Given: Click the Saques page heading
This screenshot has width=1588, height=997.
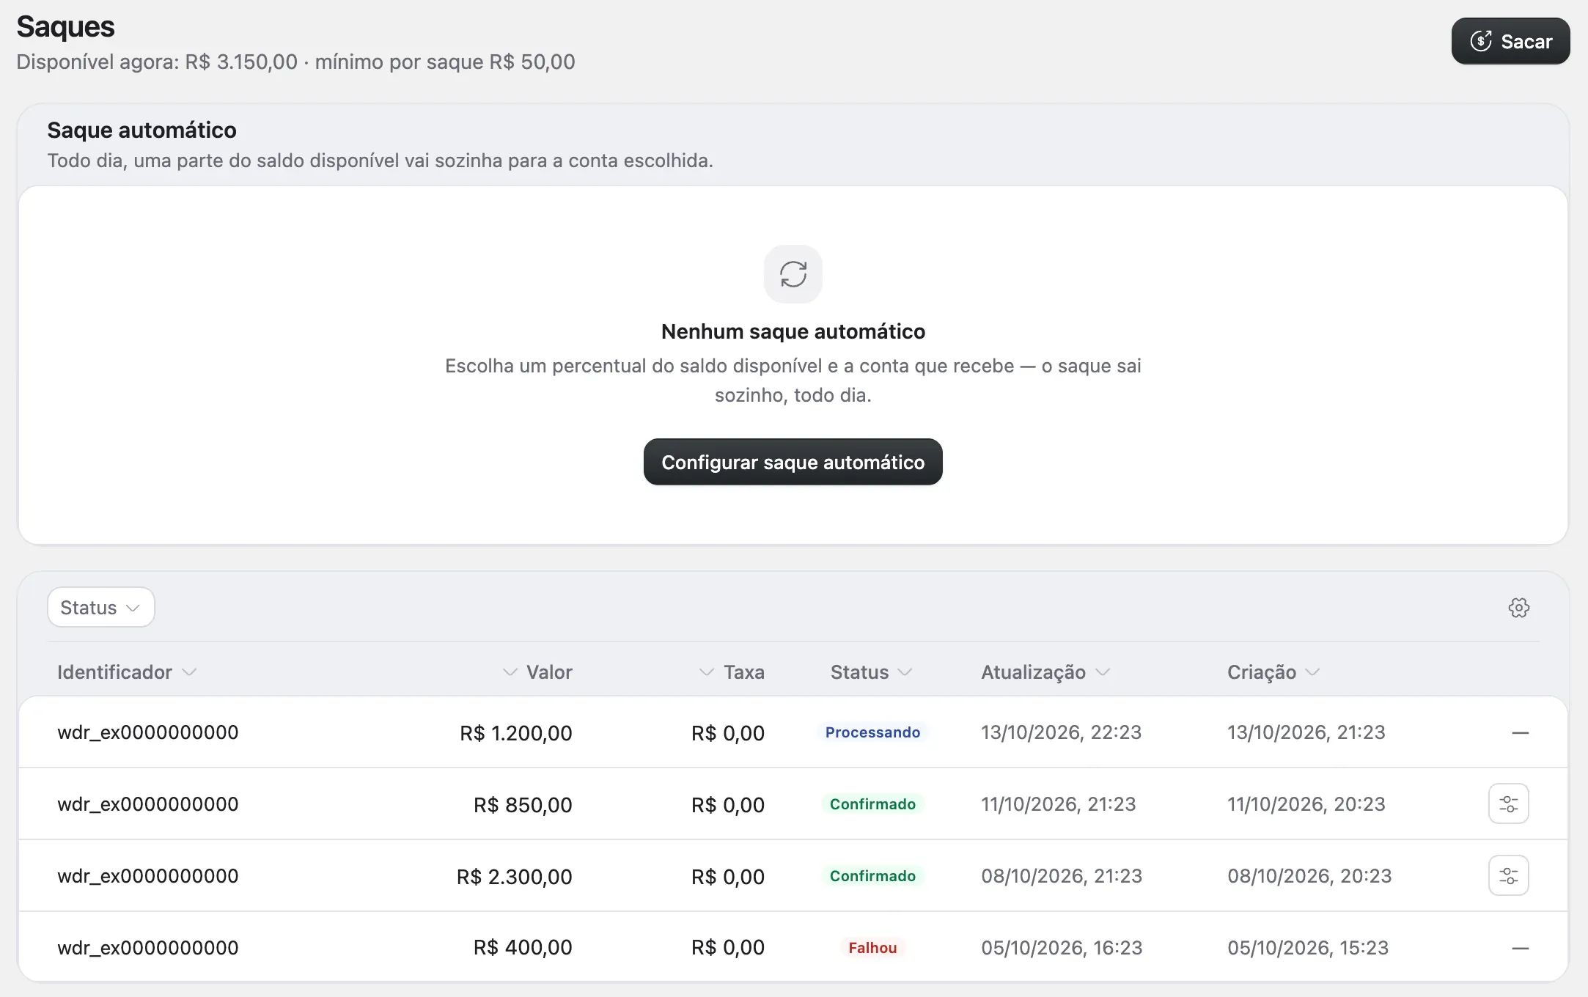Looking at the screenshot, I should pos(65,26).
